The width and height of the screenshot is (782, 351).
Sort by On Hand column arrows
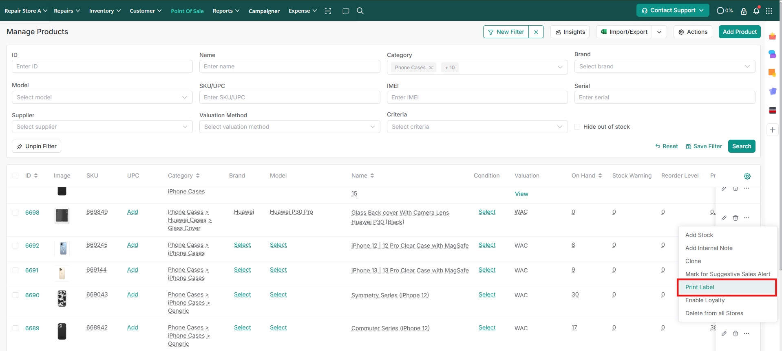point(600,175)
